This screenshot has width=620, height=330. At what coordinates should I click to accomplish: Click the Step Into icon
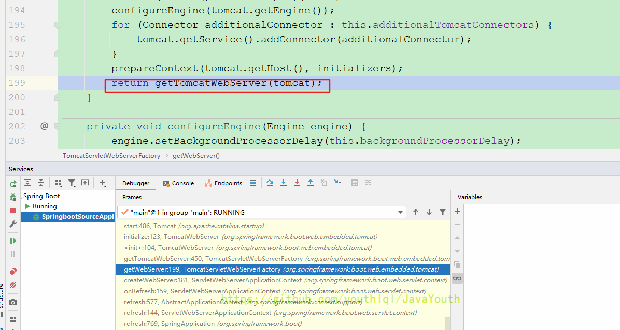coord(284,183)
